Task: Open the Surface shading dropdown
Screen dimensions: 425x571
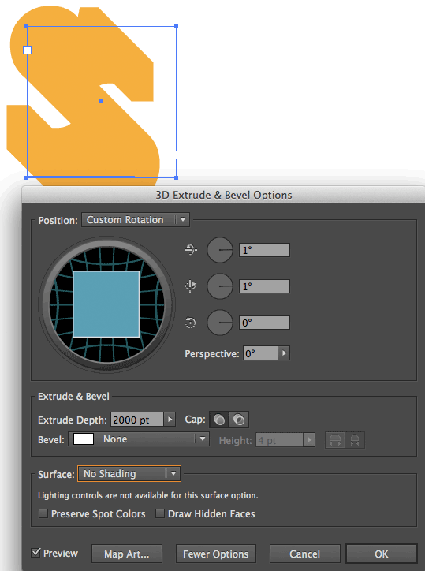Action: tap(129, 474)
